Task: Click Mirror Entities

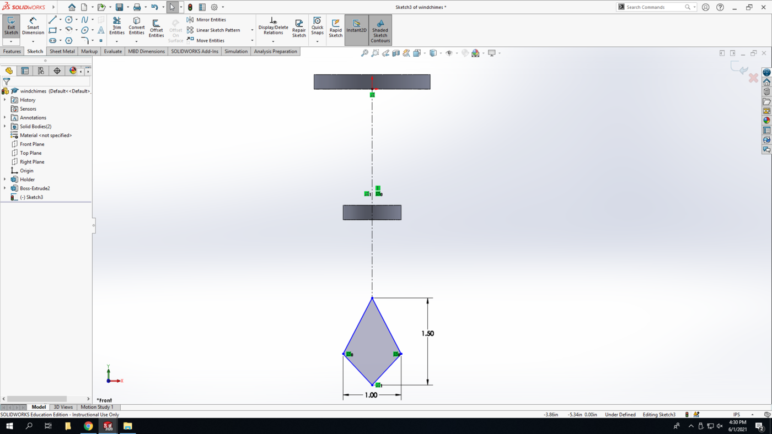Action: coord(206,20)
